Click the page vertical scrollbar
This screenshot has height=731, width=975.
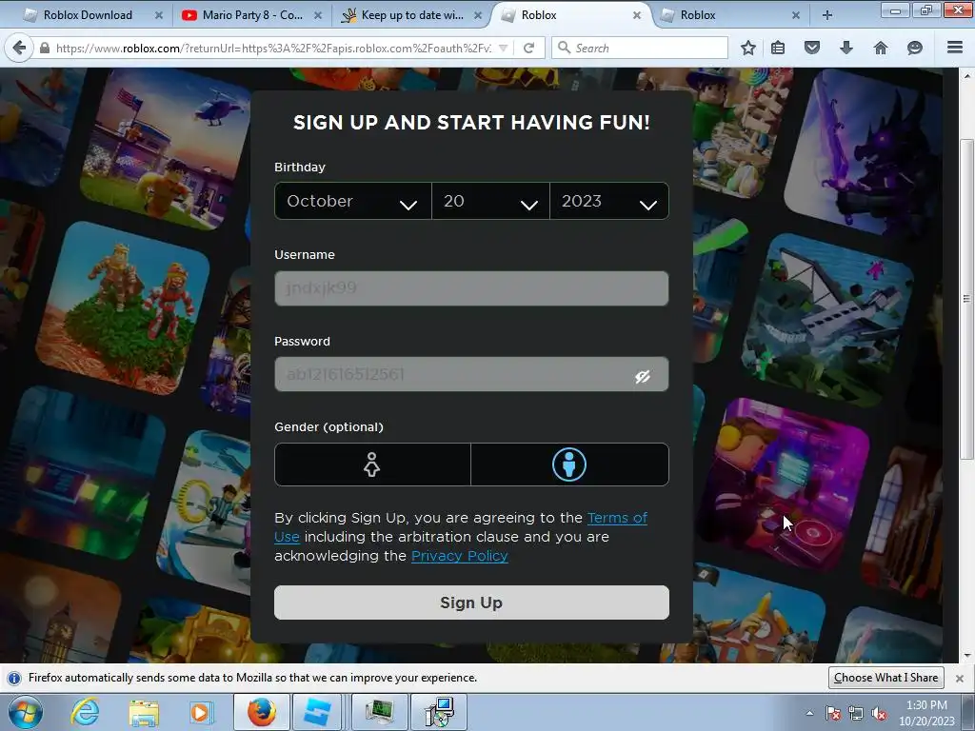click(966, 300)
